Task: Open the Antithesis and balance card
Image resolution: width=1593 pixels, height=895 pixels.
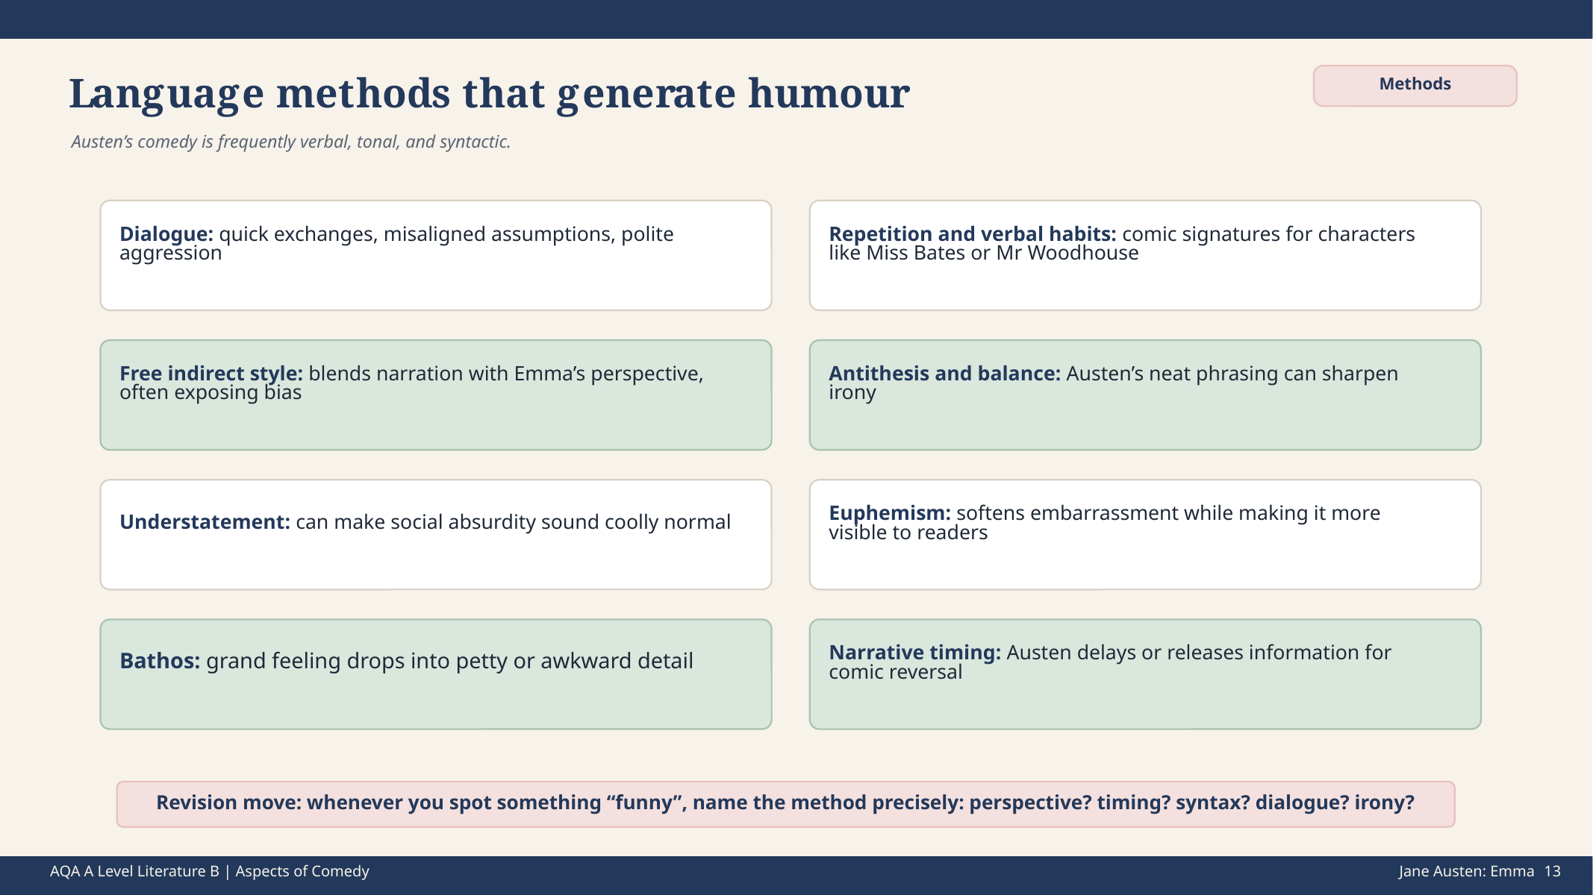Action: (x=1145, y=395)
